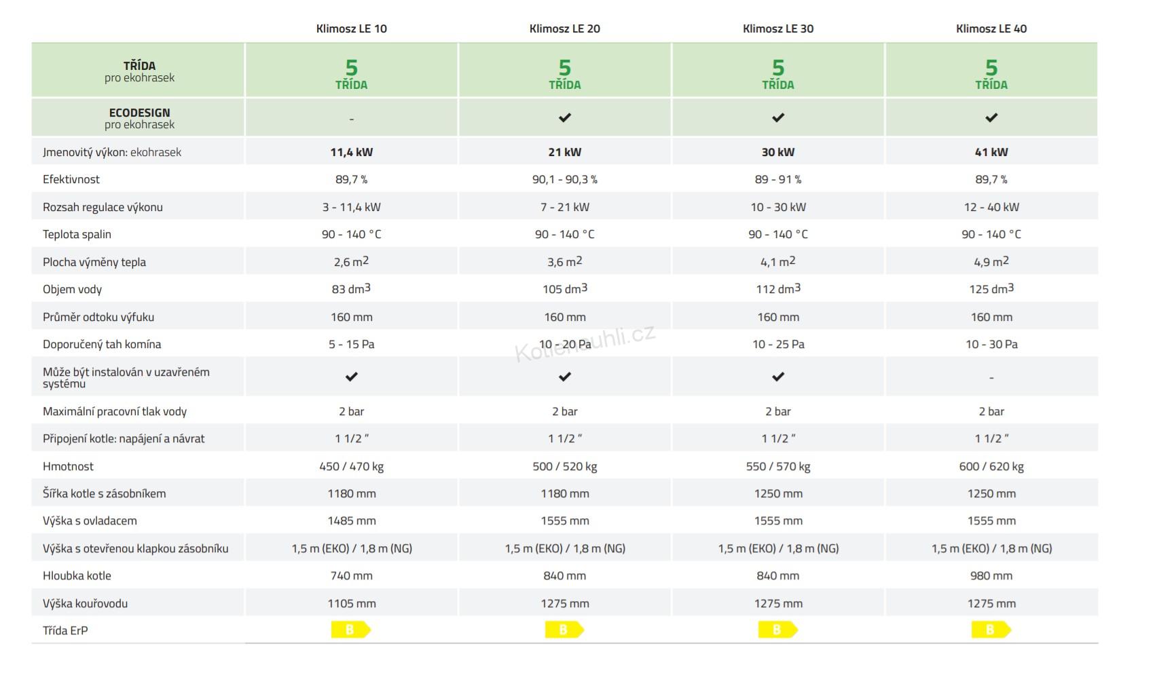Click the 5 TŘÍDA emblem under Klimosz LE 10

tap(351, 74)
